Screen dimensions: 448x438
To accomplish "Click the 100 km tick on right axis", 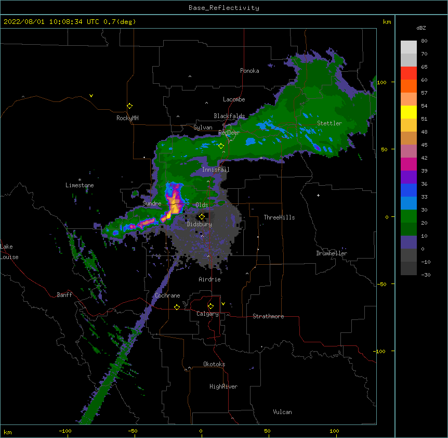I will pyautogui.click(x=381, y=82).
